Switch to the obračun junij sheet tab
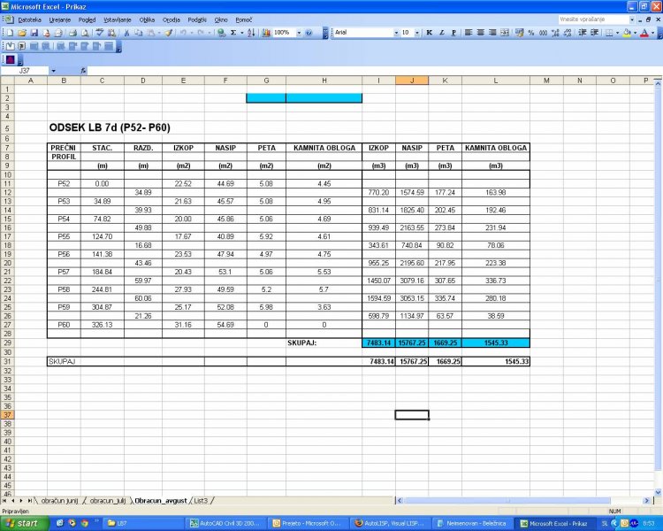The image size is (663, 531). point(59,501)
